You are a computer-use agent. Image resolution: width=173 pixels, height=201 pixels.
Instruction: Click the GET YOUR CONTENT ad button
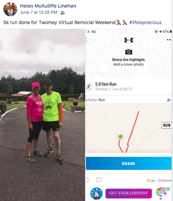pyautogui.click(x=129, y=193)
